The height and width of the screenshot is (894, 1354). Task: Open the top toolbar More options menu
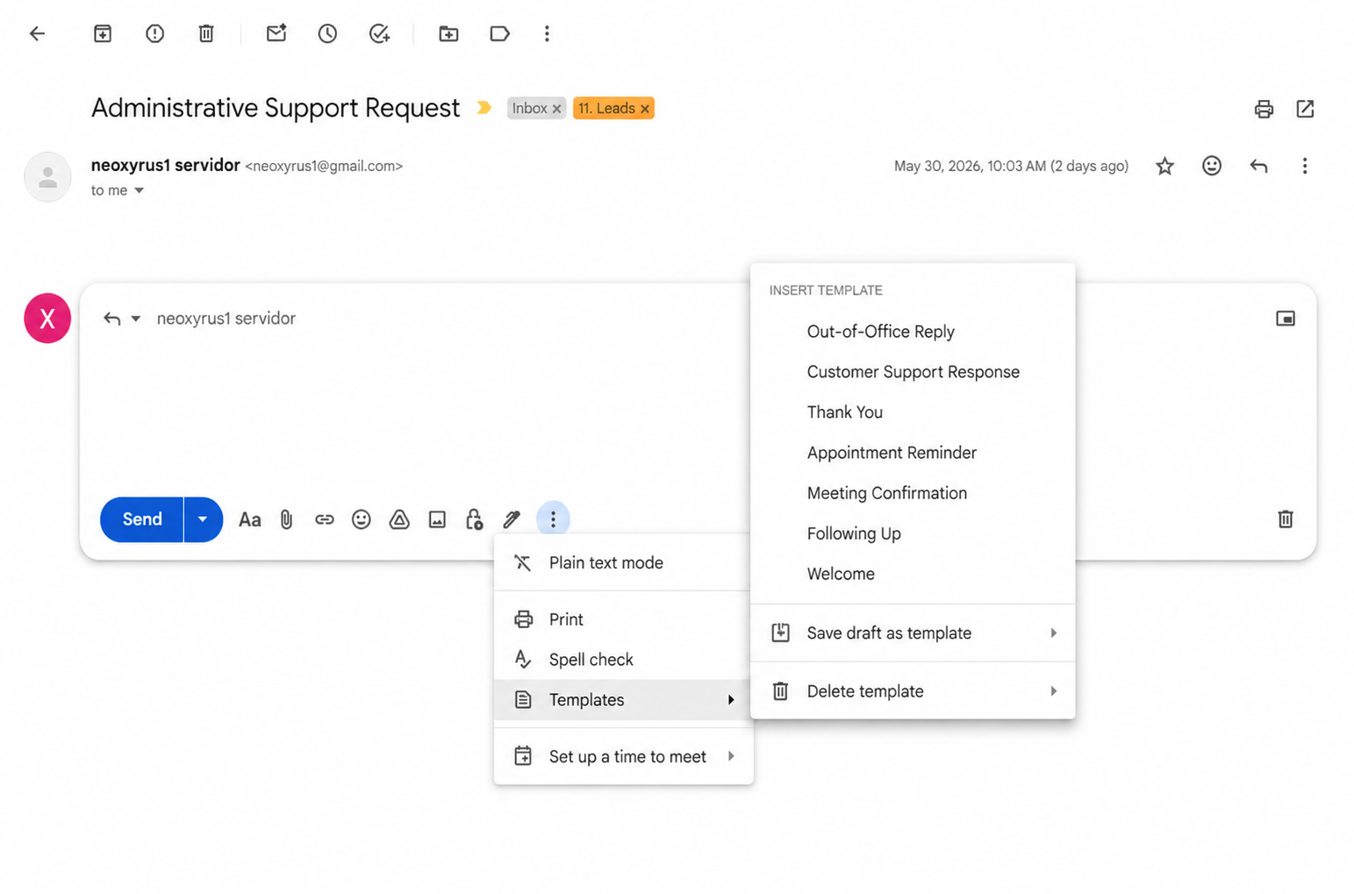tap(547, 33)
